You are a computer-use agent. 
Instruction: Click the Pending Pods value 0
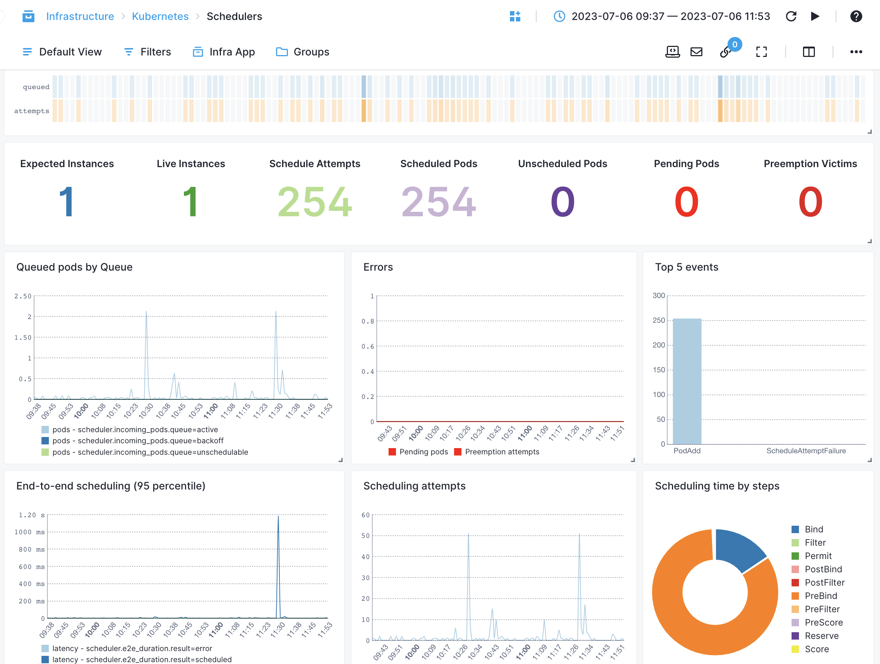[x=687, y=202]
